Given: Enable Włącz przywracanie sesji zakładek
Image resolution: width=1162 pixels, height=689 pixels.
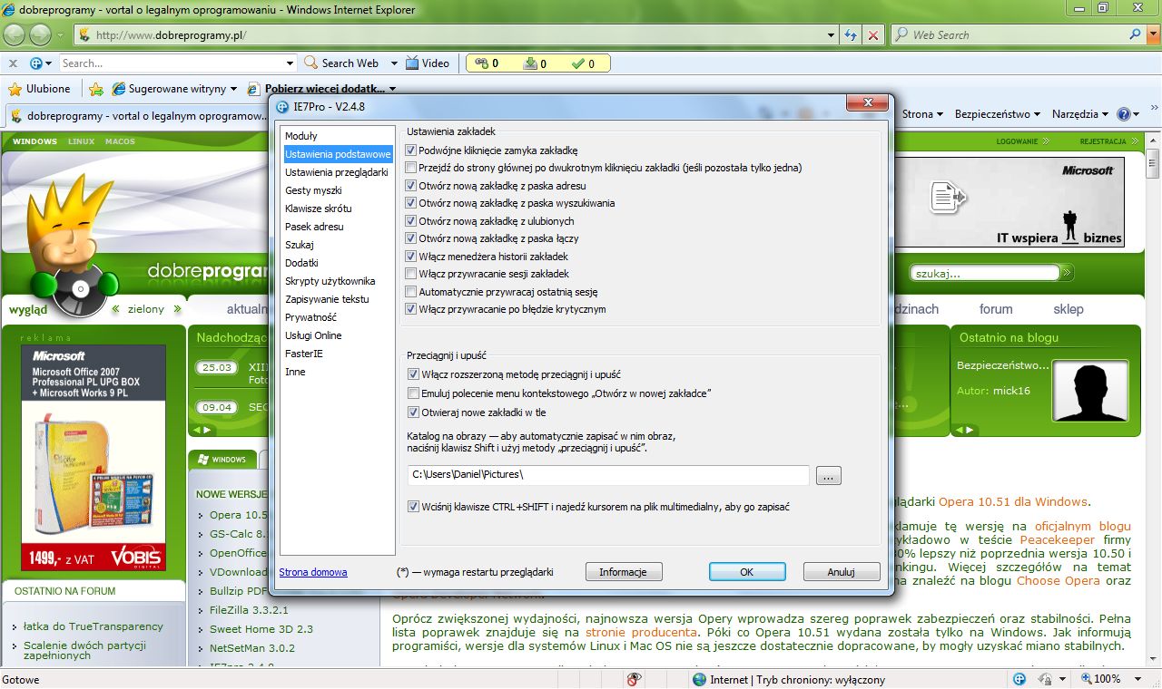Looking at the screenshot, I should point(411,274).
